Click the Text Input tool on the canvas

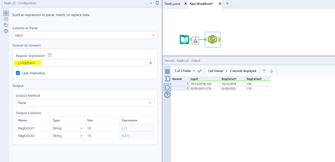(184, 39)
